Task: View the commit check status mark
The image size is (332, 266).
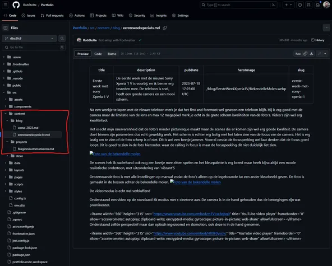Action: [x=140, y=40]
